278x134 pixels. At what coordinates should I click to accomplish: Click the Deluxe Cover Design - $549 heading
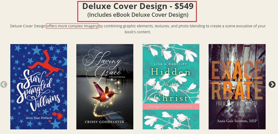pyautogui.click(x=138, y=6)
